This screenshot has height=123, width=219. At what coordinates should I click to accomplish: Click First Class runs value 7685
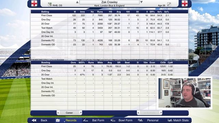click(100, 15)
